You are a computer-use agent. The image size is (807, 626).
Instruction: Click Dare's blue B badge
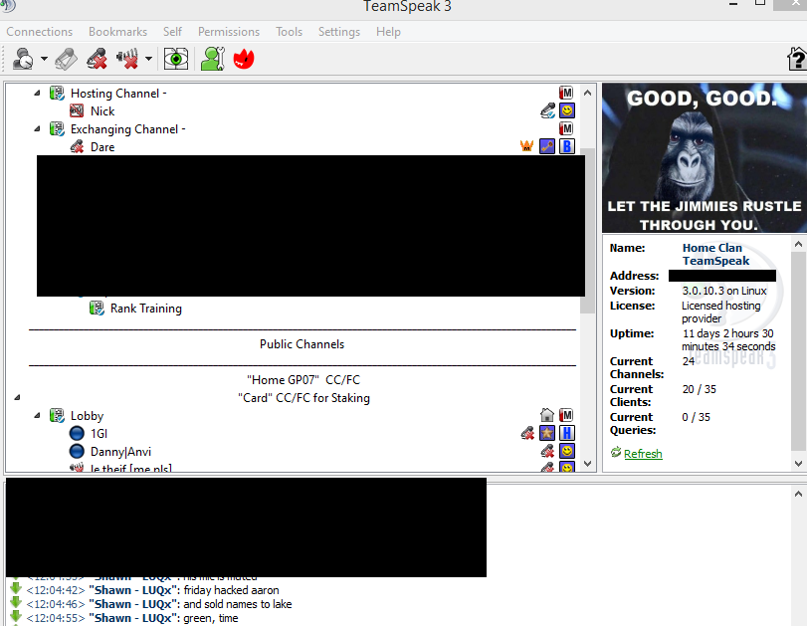click(x=566, y=146)
